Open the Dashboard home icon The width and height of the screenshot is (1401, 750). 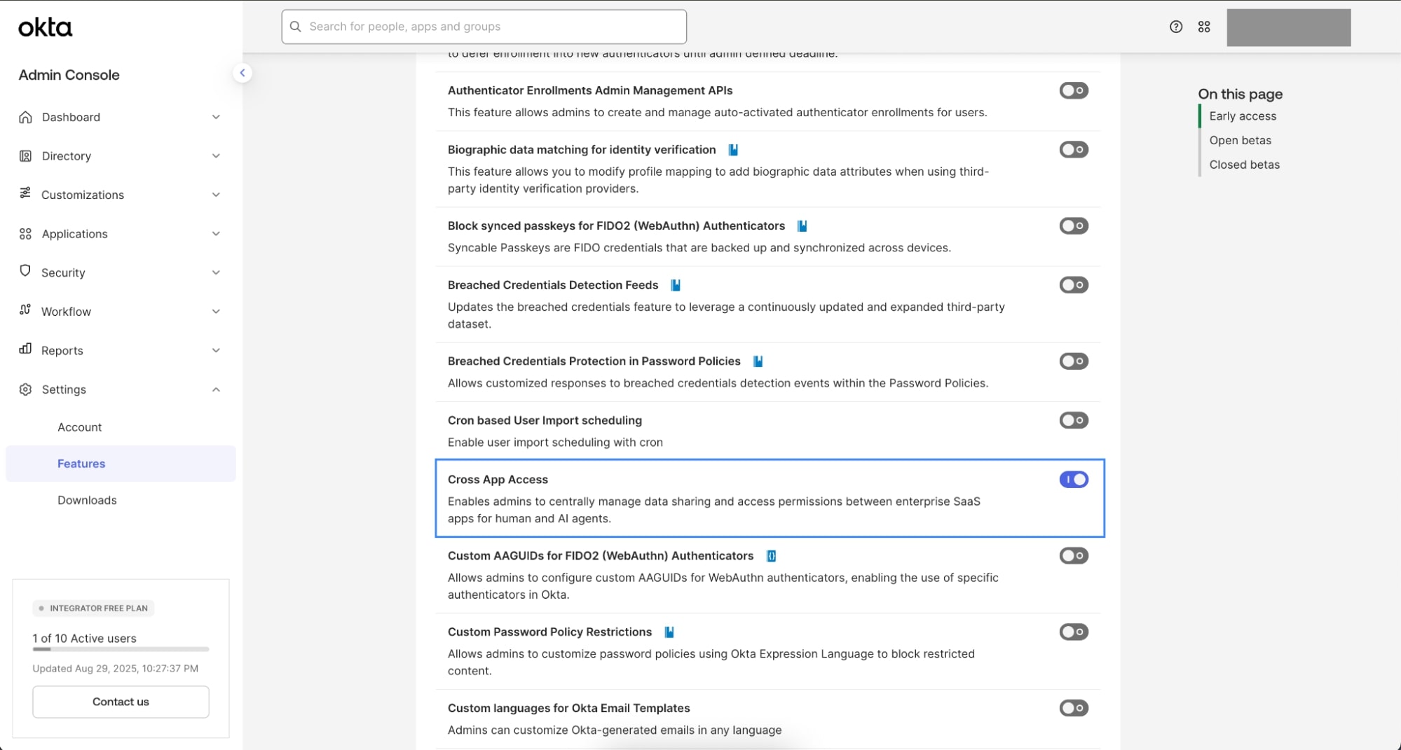[x=25, y=117]
